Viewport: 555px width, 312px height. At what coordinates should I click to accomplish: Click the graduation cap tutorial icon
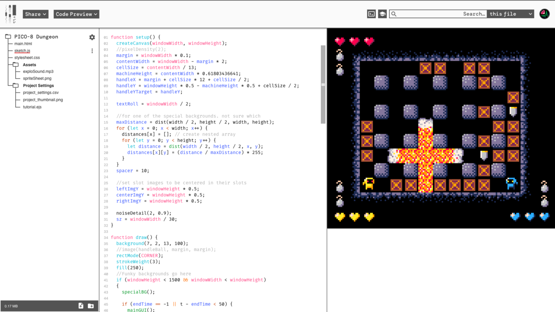click(x=382, y=14)
